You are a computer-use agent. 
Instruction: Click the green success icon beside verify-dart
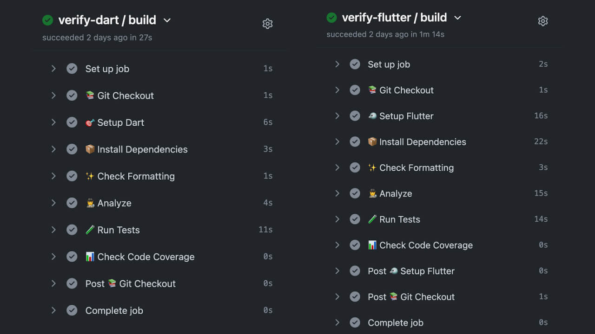[47, 20]
